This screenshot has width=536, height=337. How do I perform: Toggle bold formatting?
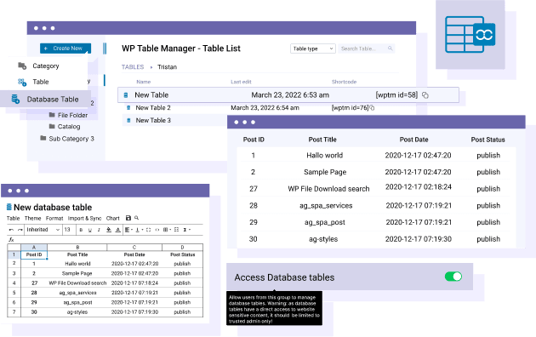click(81, 230)
